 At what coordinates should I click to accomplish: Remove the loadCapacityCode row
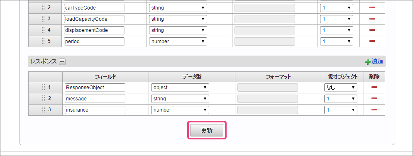pyautogui.click(x=372, y=19)
